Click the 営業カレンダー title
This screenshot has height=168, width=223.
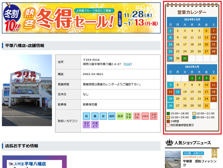coord(192,13)
